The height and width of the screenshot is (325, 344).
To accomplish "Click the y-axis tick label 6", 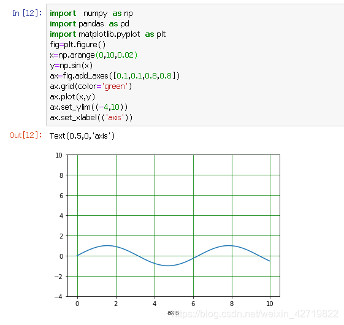I will pyautogui.click(x=61, y=196).
